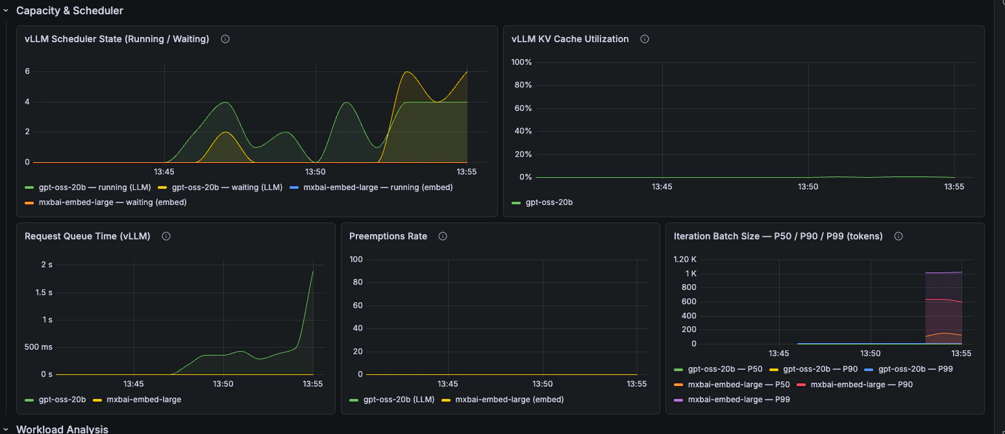Image resolution: width=1005 pixels, height=434 pixels.
Task: Show info tooltip icon for Request Queue Time
Action: [x=166, y=236]
